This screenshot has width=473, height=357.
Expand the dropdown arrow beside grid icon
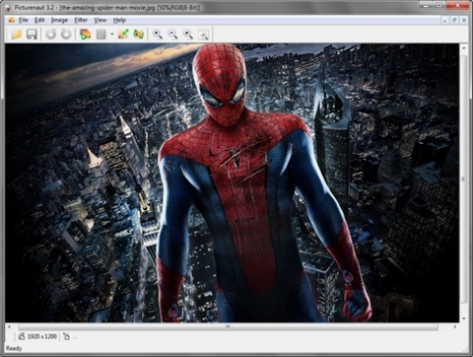[112, 35]
